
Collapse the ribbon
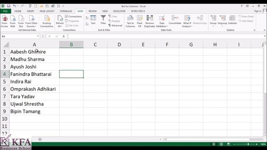click(x=264, y=30)
